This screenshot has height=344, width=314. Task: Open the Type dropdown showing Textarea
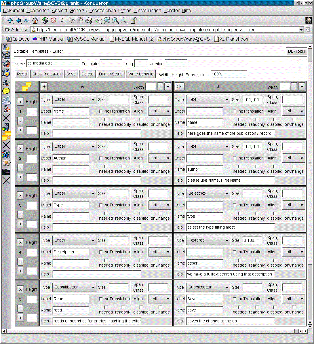[208, 240]
